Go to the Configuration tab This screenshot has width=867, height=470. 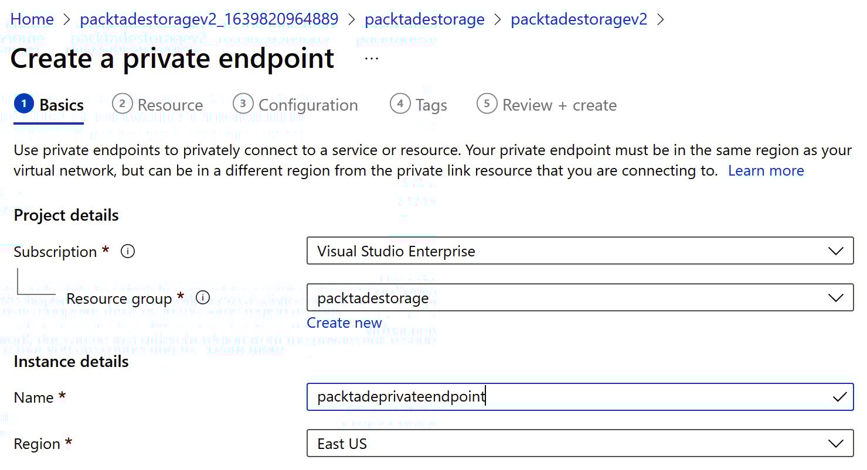click(308, 105)
